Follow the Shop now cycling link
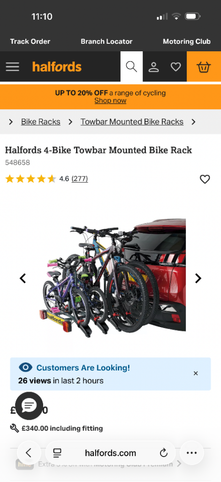 point(110,101)
